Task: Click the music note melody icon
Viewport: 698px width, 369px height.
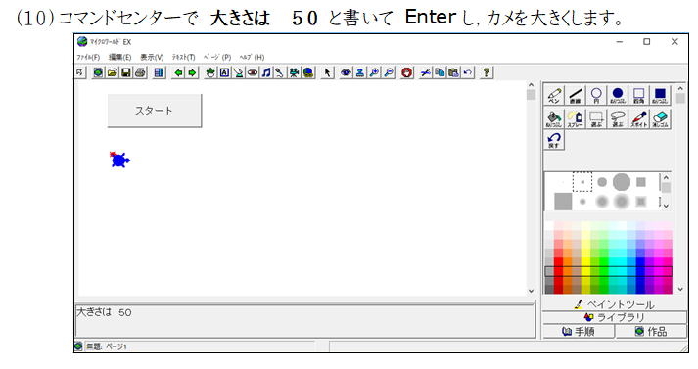Action: [266, 72]
